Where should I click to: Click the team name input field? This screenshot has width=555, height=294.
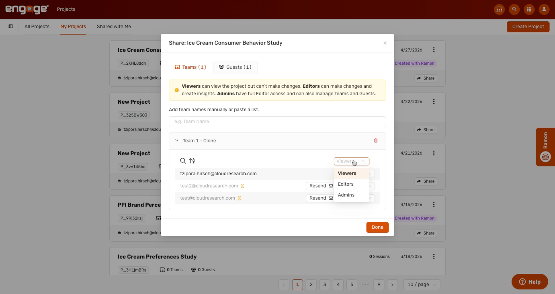[x=277, y=122]
